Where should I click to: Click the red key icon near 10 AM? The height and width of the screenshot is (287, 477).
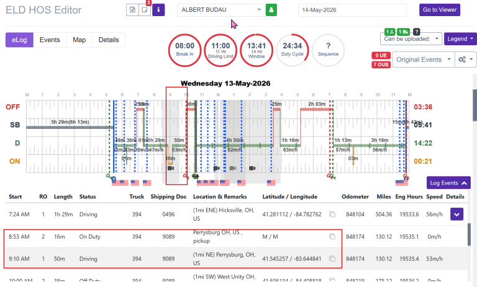(186, 176)
